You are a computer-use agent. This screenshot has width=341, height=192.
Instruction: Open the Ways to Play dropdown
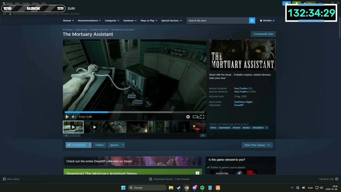pos(149,21)
